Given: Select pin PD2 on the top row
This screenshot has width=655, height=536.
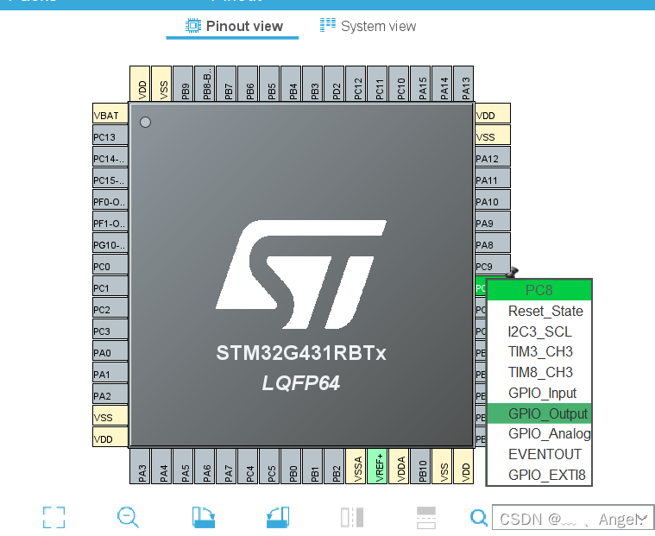Looking at the screenshot, I should pos(334,84).
